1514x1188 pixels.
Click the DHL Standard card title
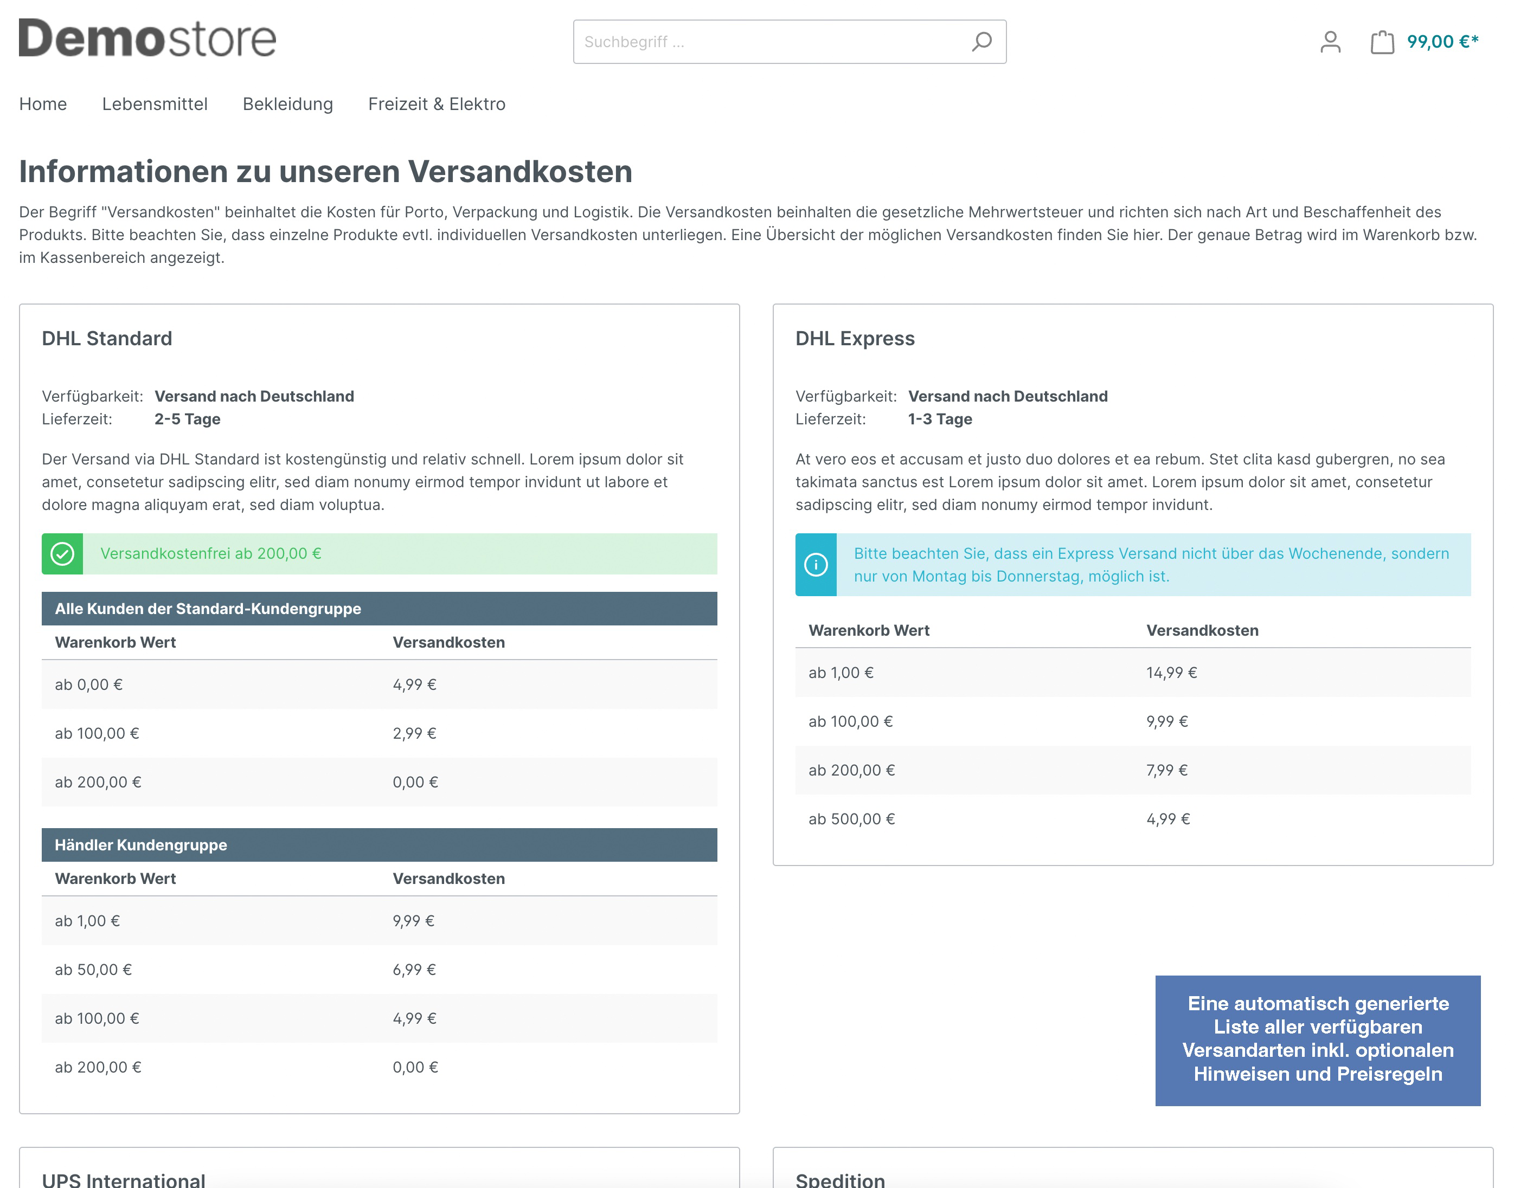point(106,338)
